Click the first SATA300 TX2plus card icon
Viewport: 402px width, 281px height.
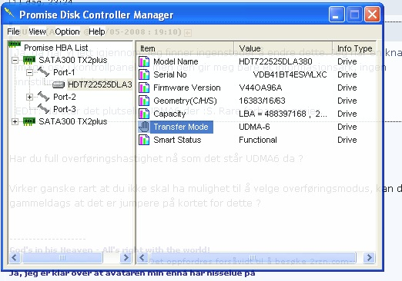click(29, 61)
